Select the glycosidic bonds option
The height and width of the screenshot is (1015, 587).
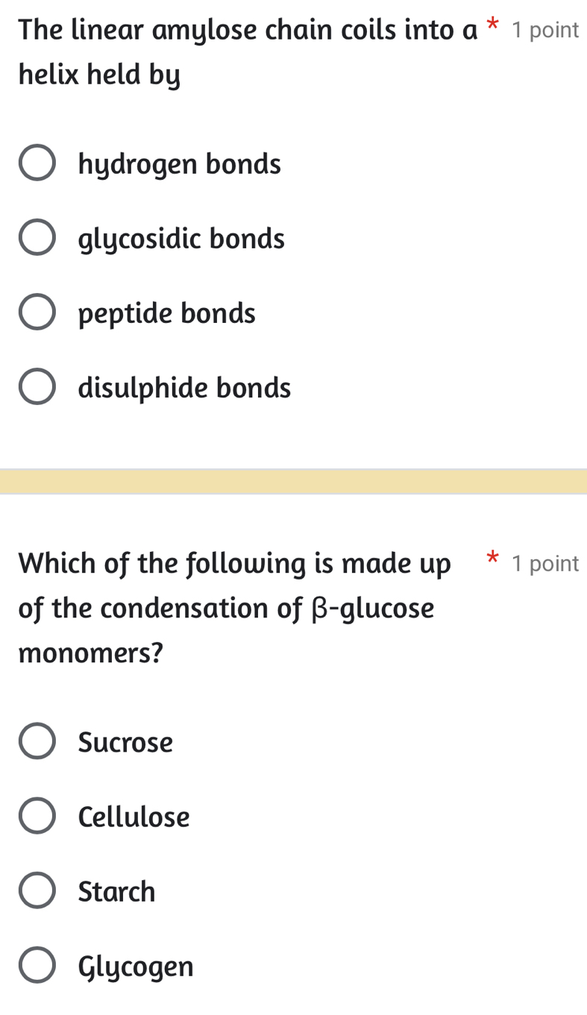38,236
